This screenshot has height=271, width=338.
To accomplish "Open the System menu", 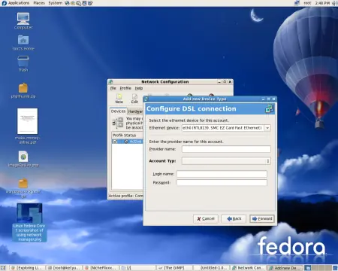I will coord(56,3).
